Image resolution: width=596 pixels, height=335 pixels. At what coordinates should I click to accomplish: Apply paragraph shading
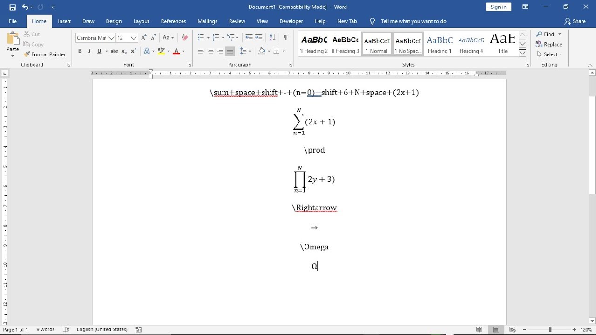point(262,51)
